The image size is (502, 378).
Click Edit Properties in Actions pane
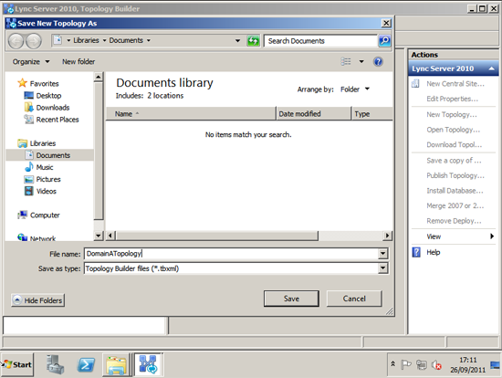(x=452, y=99)
